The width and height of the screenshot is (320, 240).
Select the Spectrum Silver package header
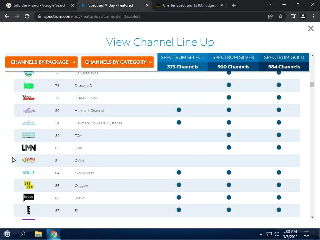pyautogui.click(x=233, y=62)
